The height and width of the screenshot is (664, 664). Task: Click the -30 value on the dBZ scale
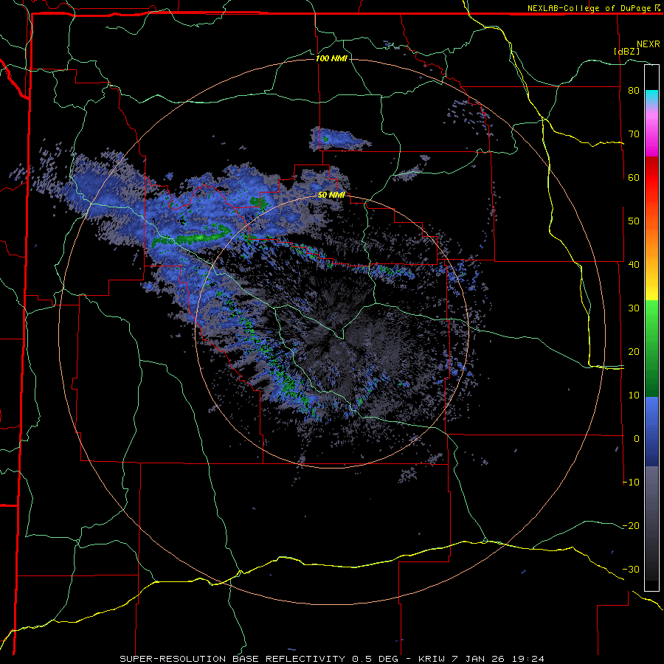click(x=631, y=570)
